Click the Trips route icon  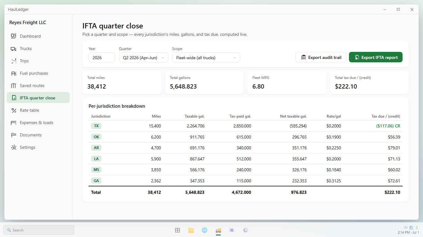click(x=14, y=61)
